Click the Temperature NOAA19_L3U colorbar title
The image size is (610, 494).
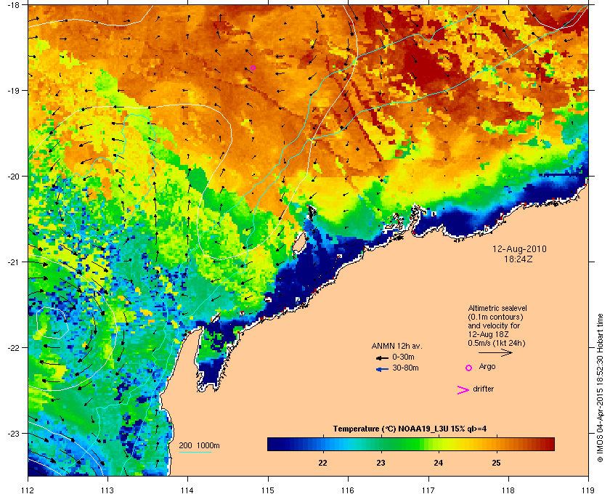(410, 429)
